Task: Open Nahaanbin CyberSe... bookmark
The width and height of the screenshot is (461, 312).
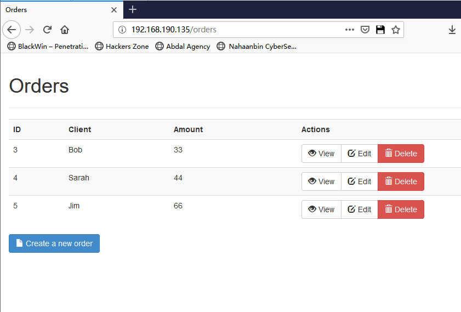Action: [257, 47]
